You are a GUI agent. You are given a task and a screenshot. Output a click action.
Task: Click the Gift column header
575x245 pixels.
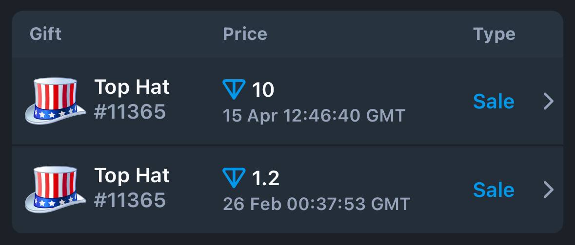(x=45, y=34)
